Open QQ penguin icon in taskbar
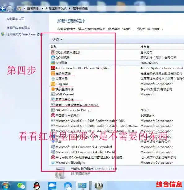Viewport: 184px width, 190px height. 37,186
